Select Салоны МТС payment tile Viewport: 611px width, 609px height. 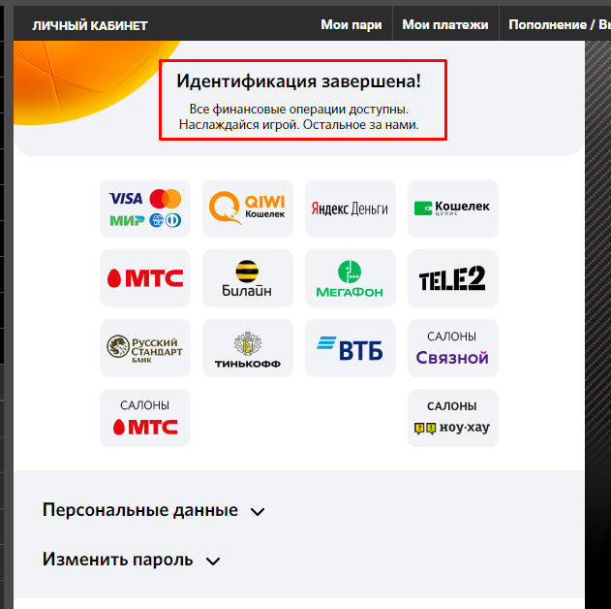tap(145, 418)
